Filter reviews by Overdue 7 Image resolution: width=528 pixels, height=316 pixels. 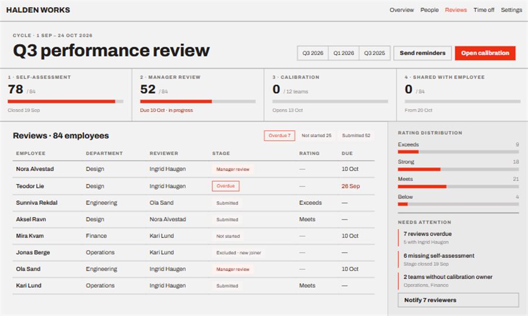[x=279, y=135]
